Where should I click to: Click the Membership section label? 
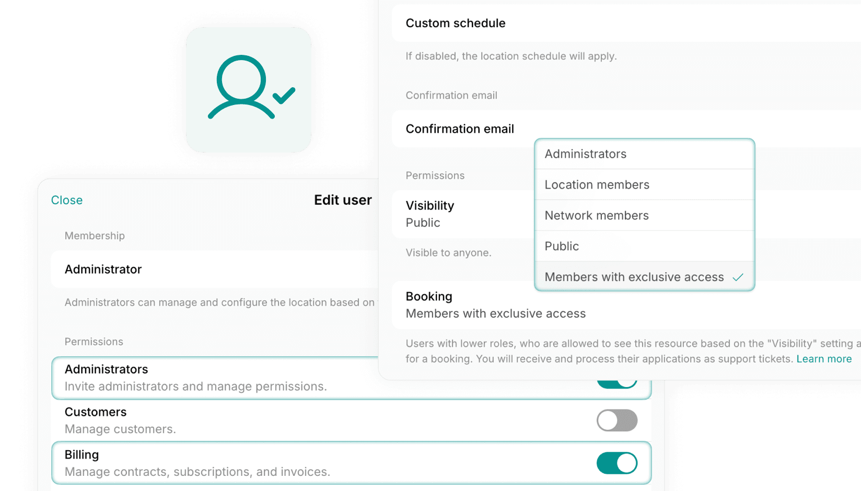click(x=95, y=236)
